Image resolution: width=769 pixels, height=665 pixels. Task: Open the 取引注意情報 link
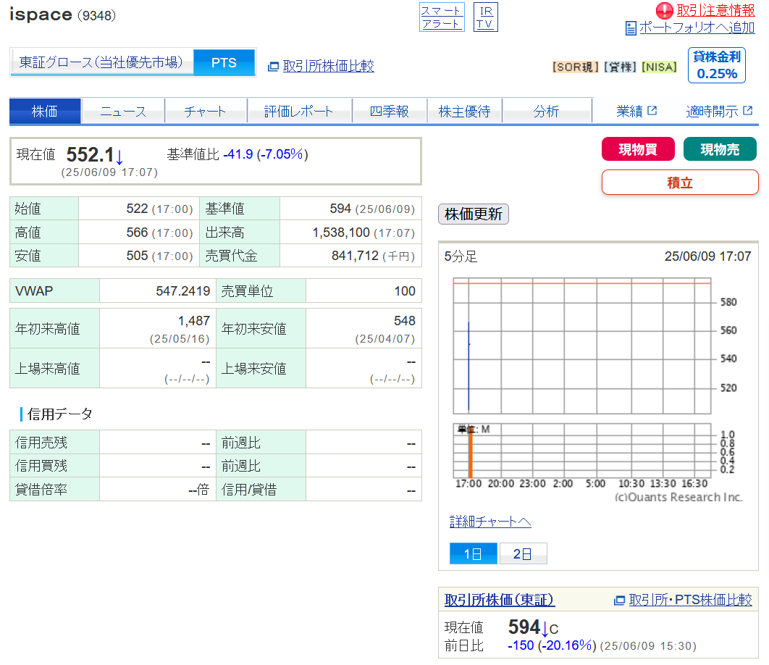(715, 10)
